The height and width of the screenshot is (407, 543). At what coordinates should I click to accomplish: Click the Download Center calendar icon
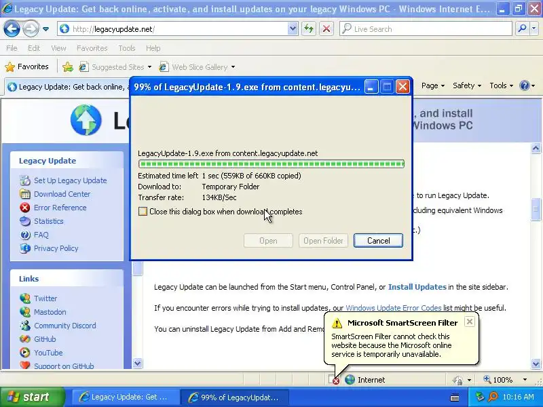coord(25,194)
